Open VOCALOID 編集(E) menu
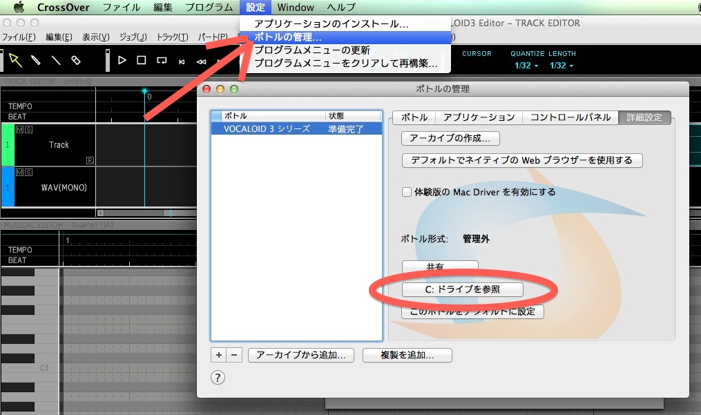The height and width of the screenshot is (415, 701). click(59, 37)
